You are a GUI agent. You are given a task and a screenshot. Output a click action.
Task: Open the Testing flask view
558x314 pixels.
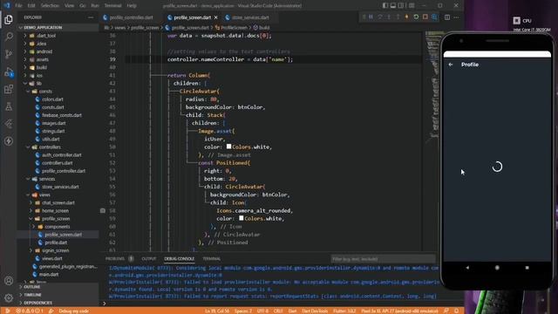click(9, 106)
